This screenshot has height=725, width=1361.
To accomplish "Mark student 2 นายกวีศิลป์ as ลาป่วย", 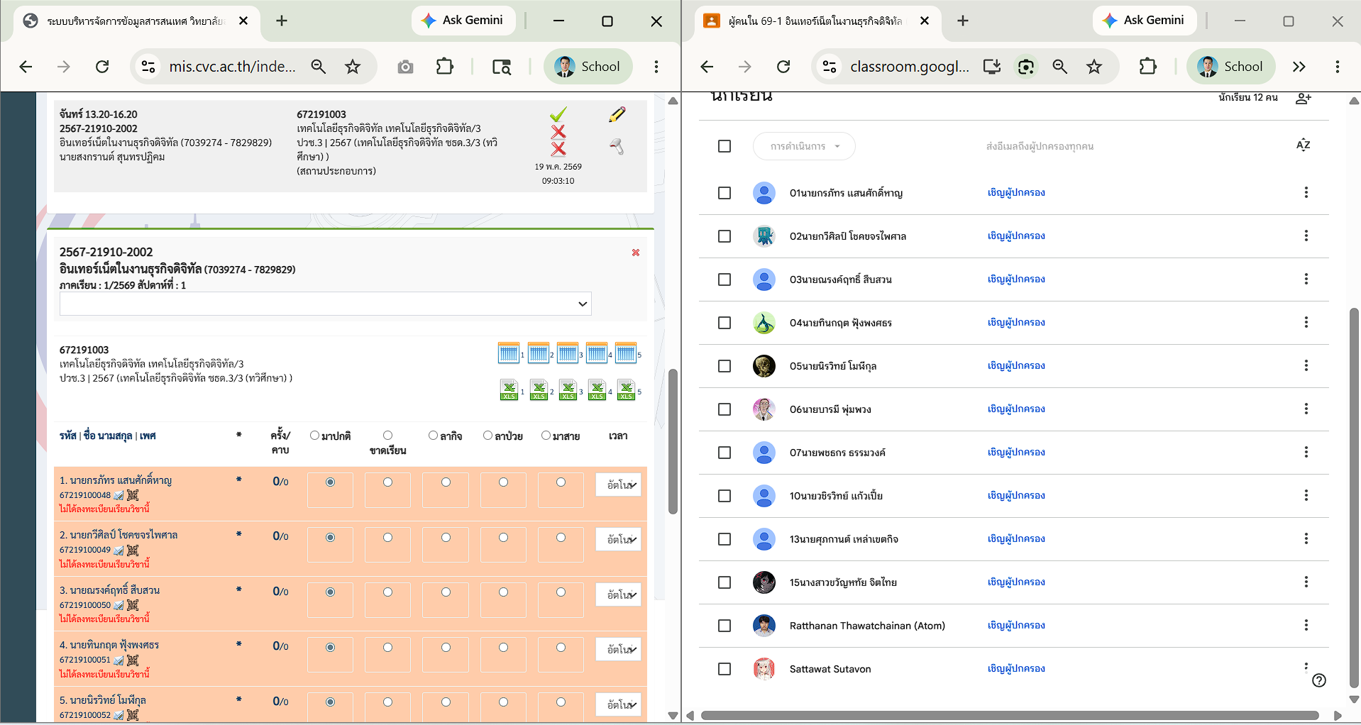I will [x=503, y=538].
